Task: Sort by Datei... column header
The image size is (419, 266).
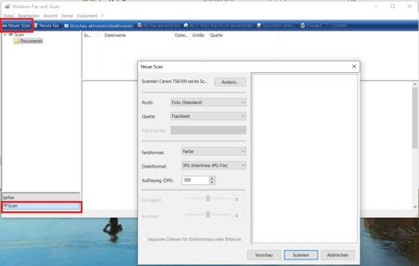Action: (181, 35)
